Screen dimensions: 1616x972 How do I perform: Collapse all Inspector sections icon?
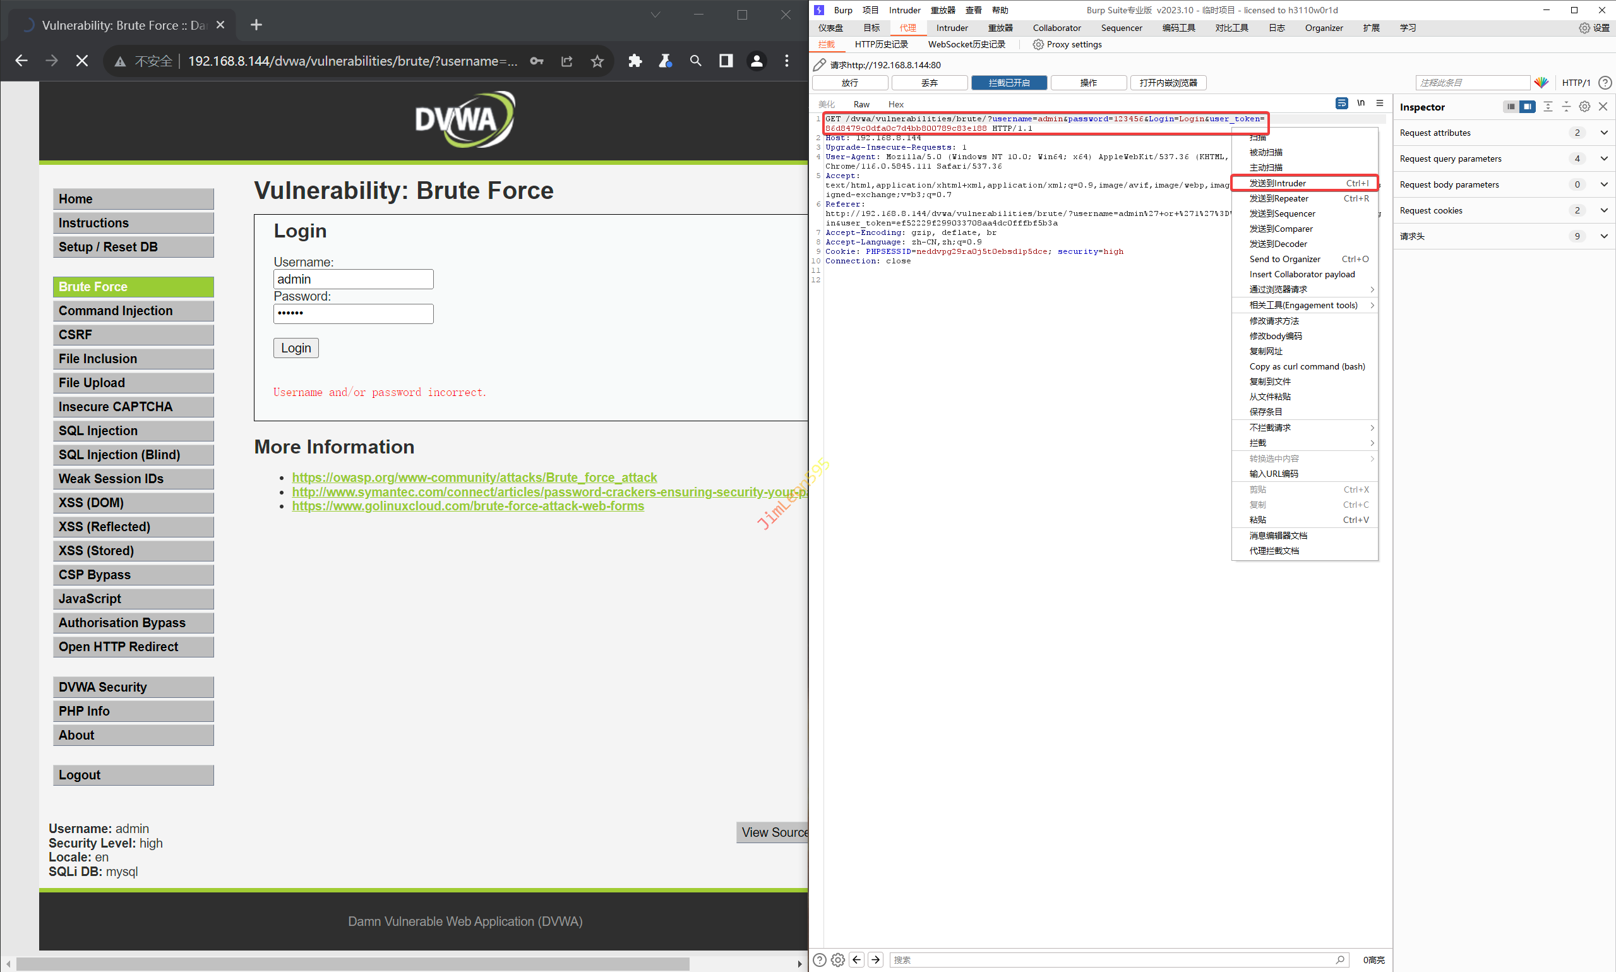coord(1566,107)
